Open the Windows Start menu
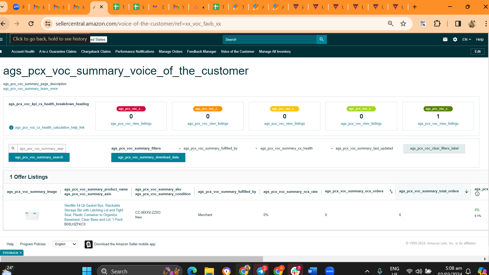 pos(87,271)
